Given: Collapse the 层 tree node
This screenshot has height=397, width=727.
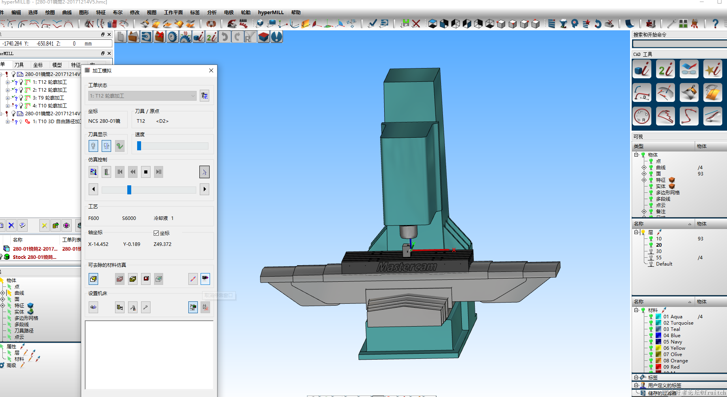Looking at the screenshot, I should [x=636, y=233].
